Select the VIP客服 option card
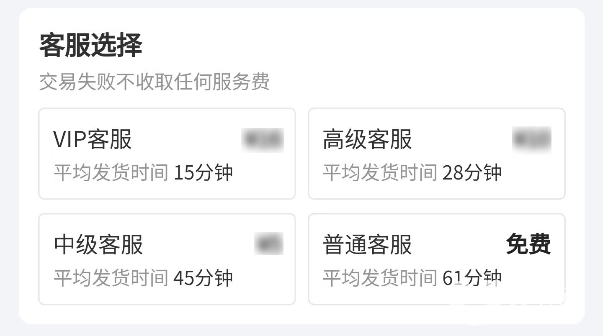 (x=167, y=154)
